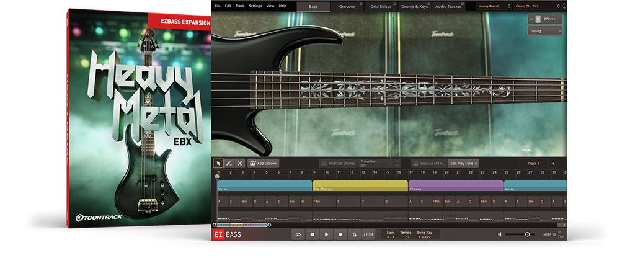Click MIDI region under the Chorus block
The image size is (635, 258).
[456, 216]
